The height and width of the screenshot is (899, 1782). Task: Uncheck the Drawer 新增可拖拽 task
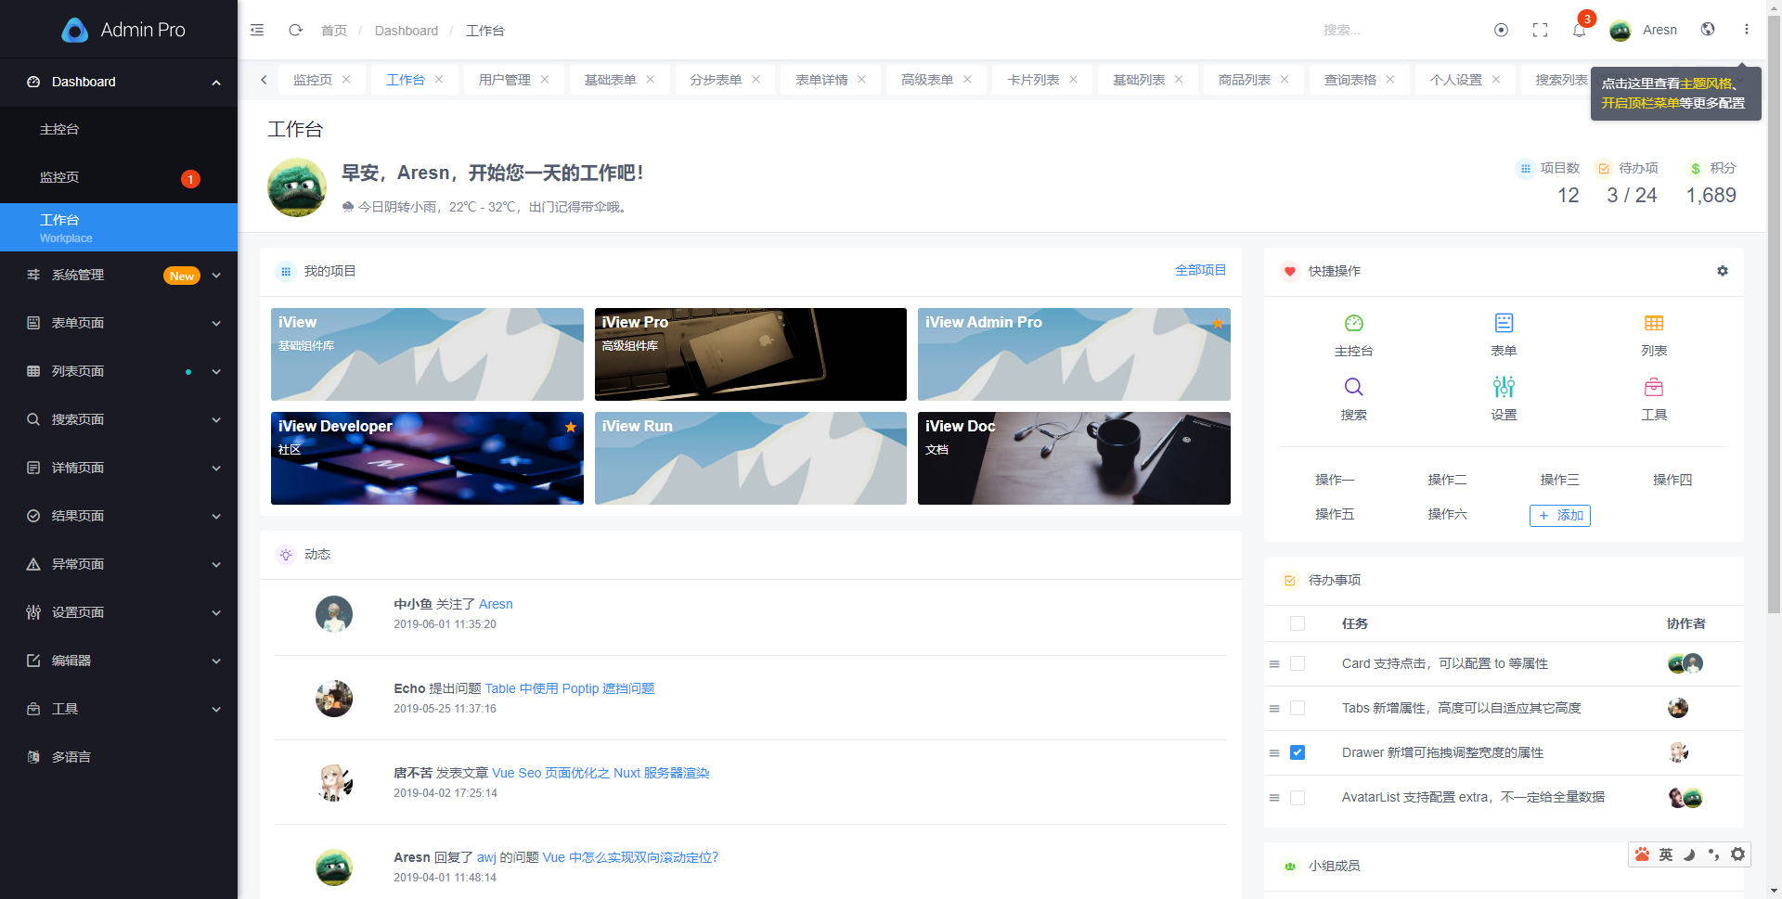[1298, 752]
